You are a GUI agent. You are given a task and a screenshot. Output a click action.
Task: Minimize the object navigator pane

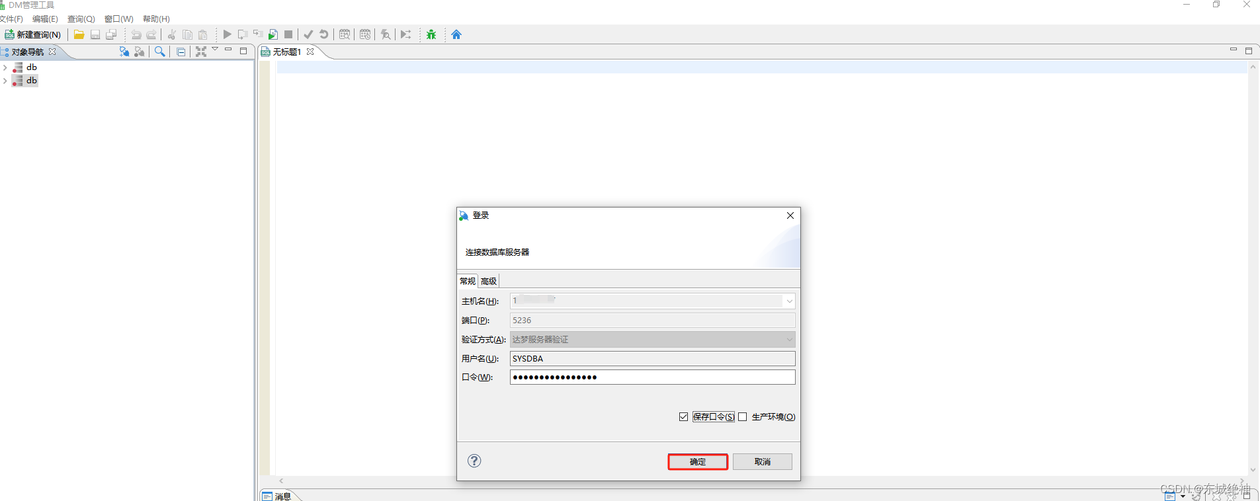click(x=228, y=50)
